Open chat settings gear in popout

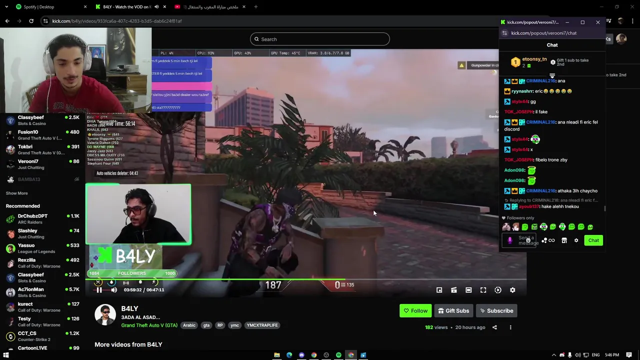[576, 240]
